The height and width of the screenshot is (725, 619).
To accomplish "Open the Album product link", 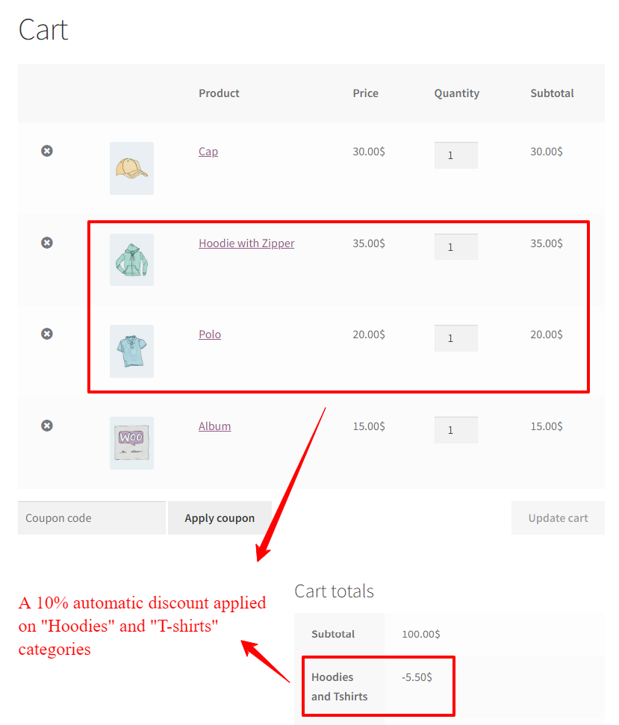I will pyautogui.click(x=214, y=426).
